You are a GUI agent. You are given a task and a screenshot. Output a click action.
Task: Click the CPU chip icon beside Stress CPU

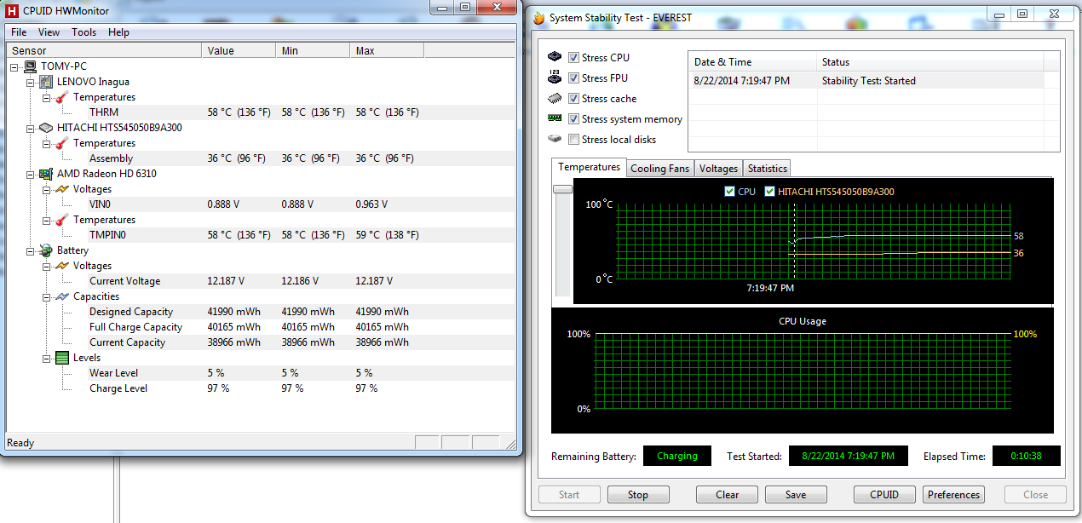[555, 57]
